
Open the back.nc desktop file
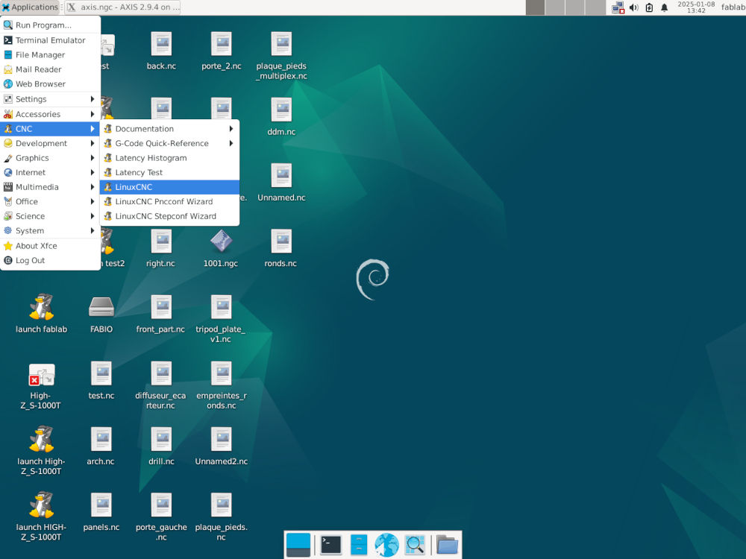[161, 44]
